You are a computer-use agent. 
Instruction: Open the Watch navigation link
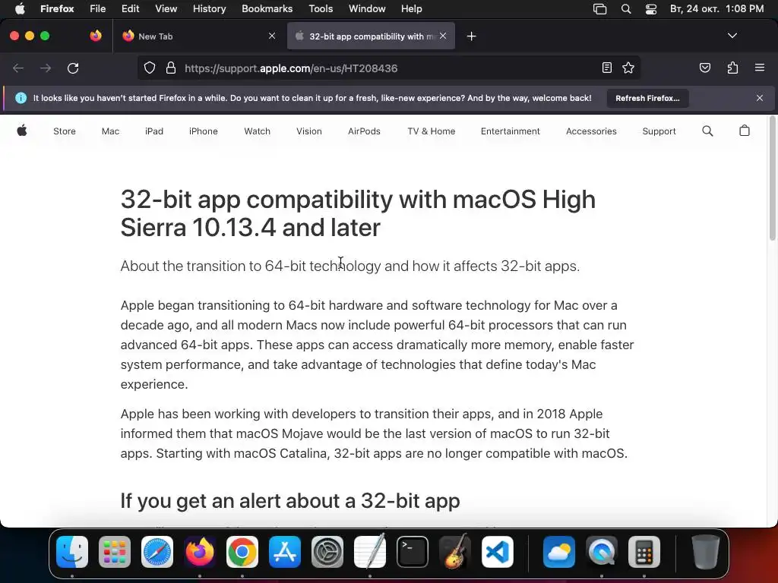[x=257, y=131]
